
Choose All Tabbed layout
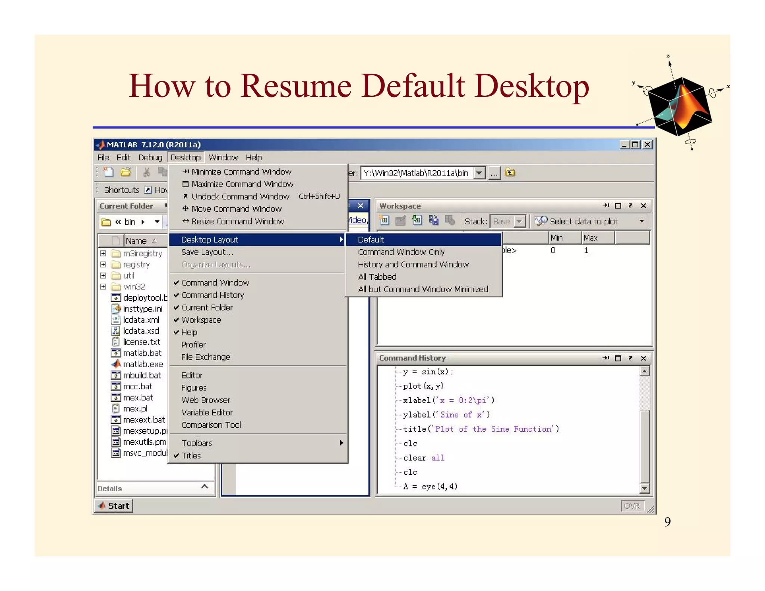click(x=424, y=277)
